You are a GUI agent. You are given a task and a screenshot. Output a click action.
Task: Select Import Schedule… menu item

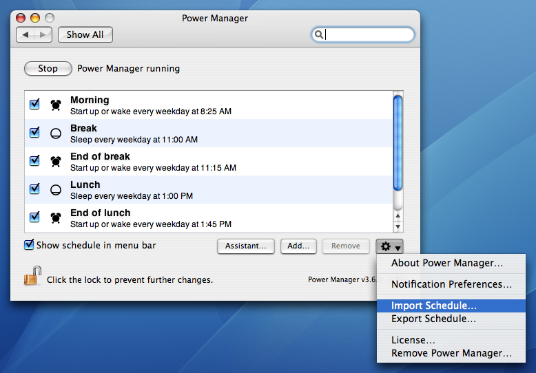coord(451,306)
